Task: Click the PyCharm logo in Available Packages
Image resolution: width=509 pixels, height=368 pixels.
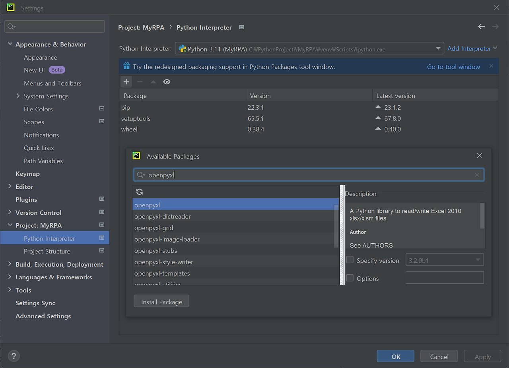Action: tap(136, 156)
